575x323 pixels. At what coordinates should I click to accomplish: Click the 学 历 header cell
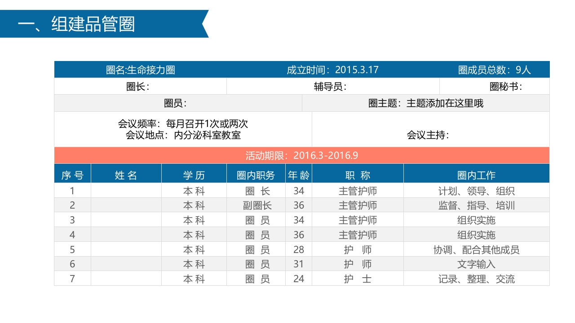click(x=193, y=174)
